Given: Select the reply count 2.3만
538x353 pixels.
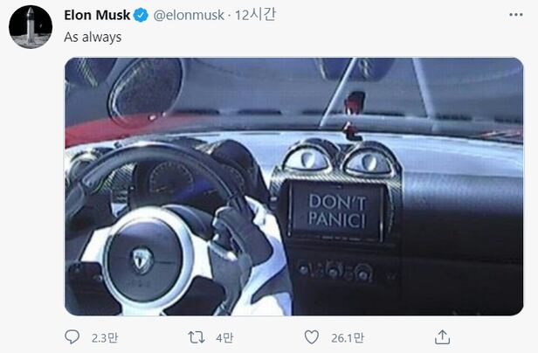Looking at the screenshot, I should click(105, 338).
